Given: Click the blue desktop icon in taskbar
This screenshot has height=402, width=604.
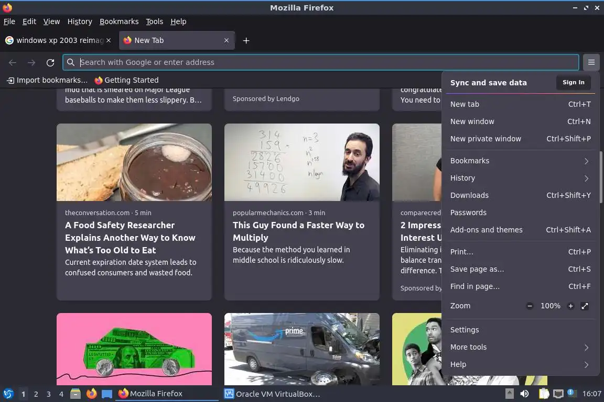Looking at the screenshot, I should click(x=107, y=394).
